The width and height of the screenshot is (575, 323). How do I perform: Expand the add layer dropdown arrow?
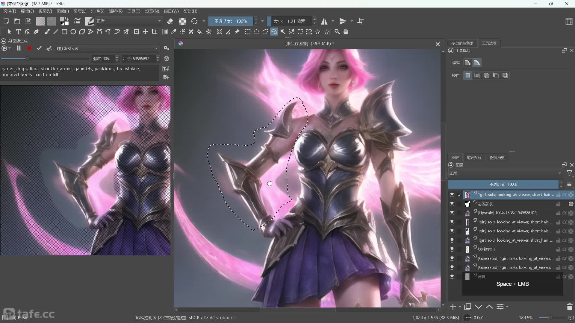pos(460,307)
